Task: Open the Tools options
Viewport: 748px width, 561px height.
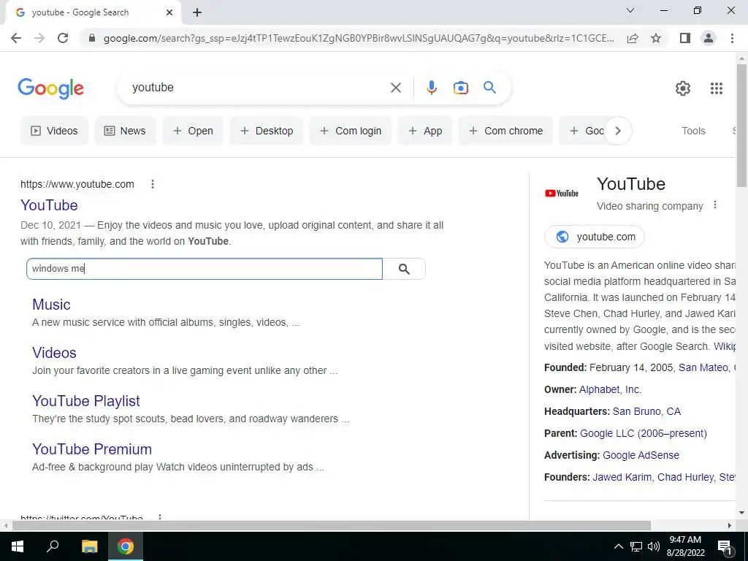Action: 693,131
